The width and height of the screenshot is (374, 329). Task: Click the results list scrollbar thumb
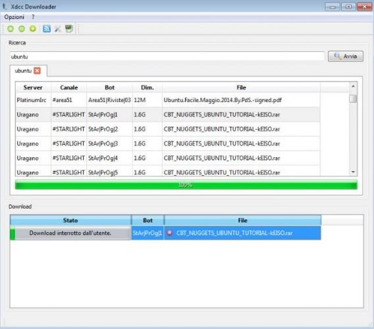(353, 99)
